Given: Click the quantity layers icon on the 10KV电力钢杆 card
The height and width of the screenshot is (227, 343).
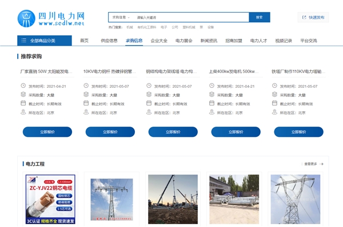Looking at the screenshot, I should coord(86,95).
